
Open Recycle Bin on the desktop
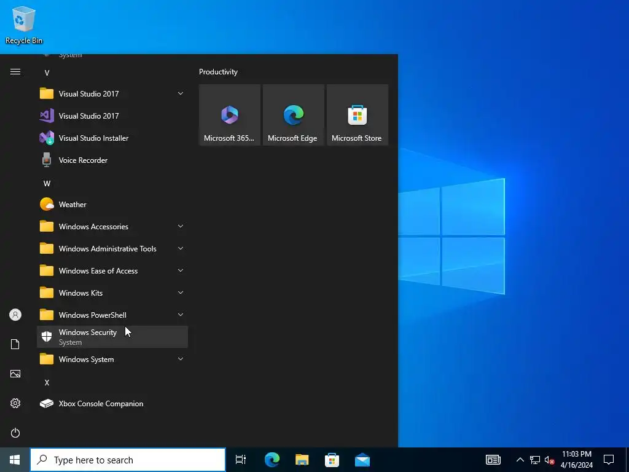coord(24,25)
